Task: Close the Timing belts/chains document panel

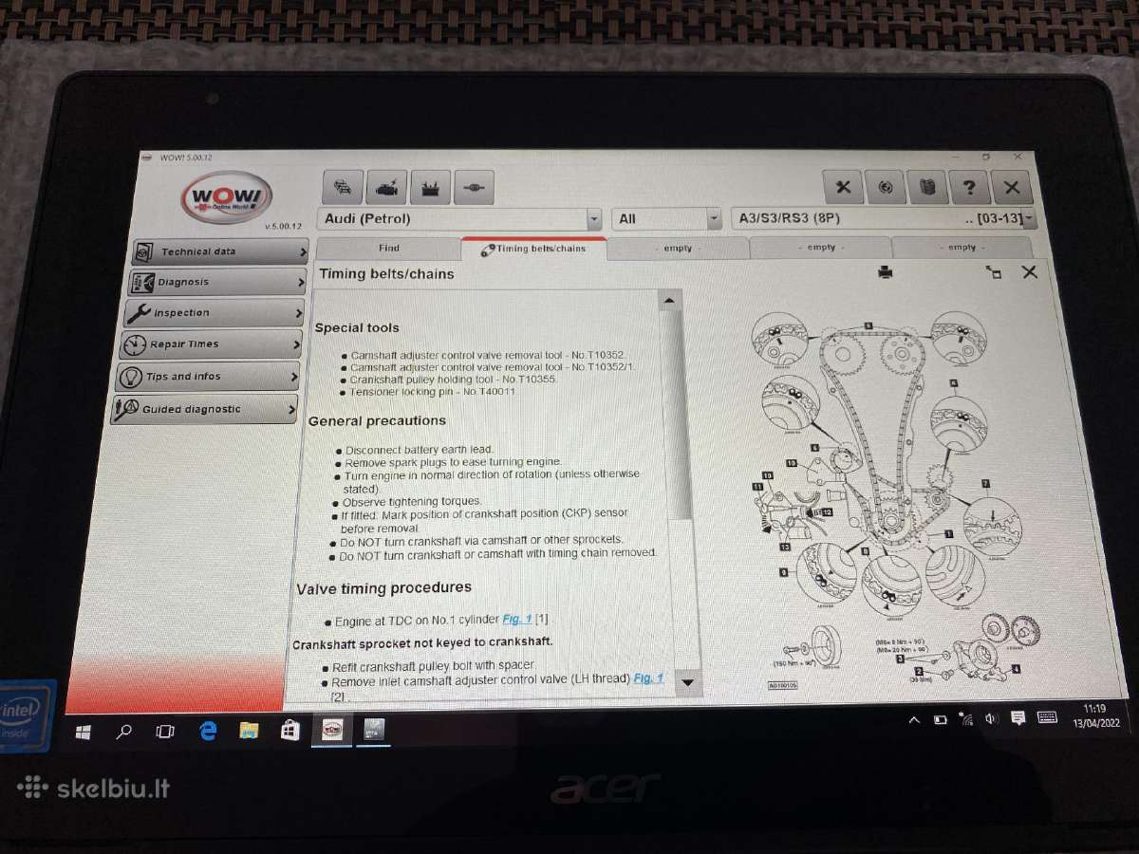Action: [x=1029, y=272]
